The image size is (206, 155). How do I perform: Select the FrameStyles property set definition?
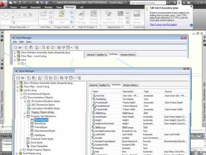[x=41, y=127]
